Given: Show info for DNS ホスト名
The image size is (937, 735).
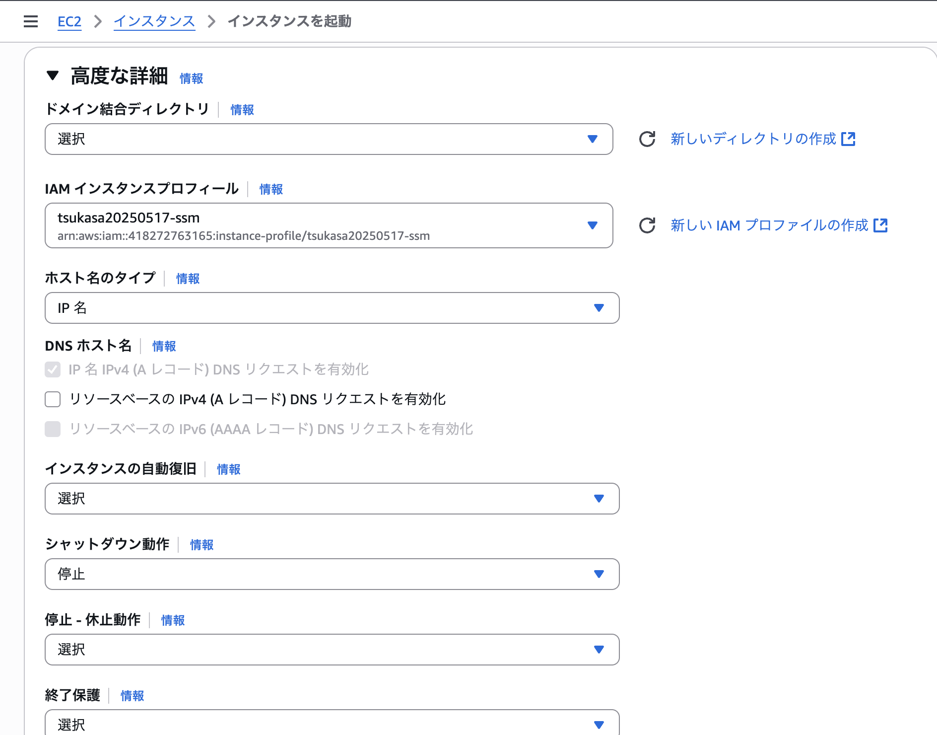Looking at the screenshot, I should click(x=164, y=346).
